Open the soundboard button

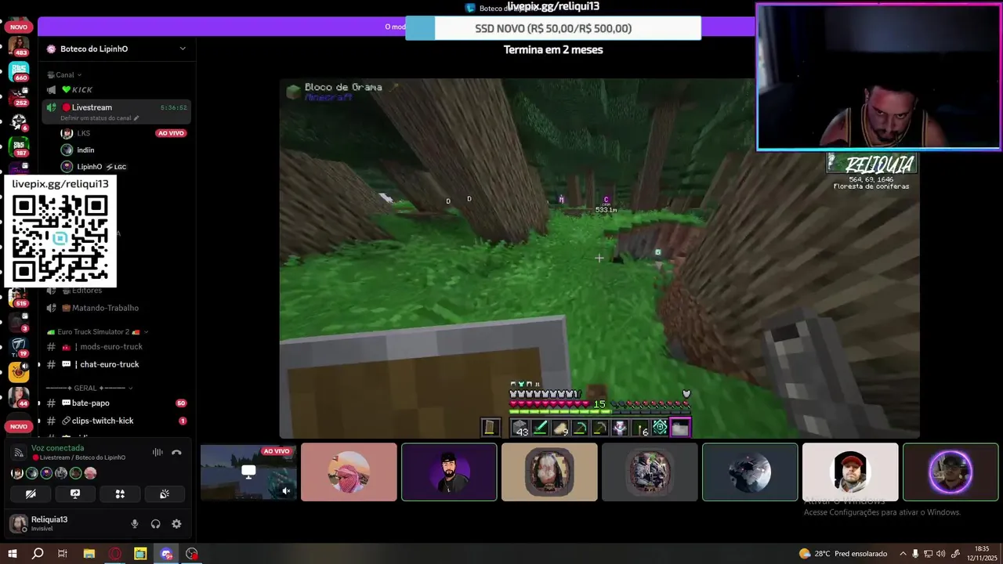point(165,494)
